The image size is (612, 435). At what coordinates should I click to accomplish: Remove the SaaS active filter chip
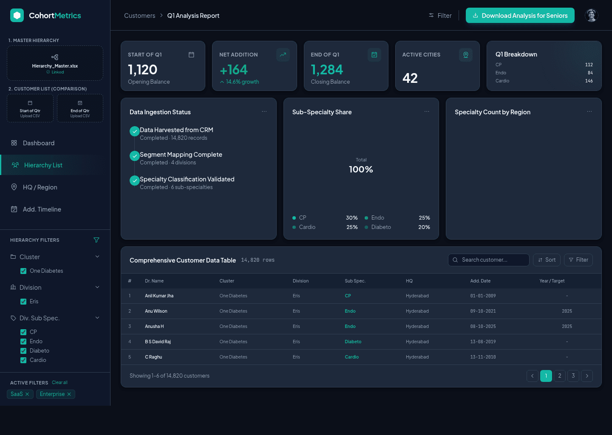pos(27,394)
